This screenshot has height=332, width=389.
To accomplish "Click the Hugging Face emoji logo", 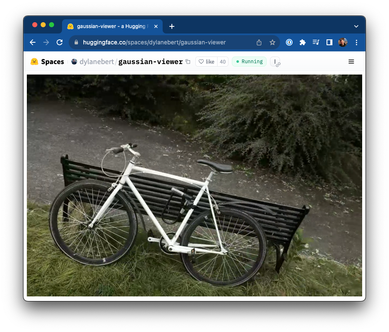I will [x=33, y=62].
